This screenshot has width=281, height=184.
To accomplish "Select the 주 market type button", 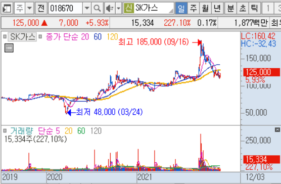I will click(20, 8).
